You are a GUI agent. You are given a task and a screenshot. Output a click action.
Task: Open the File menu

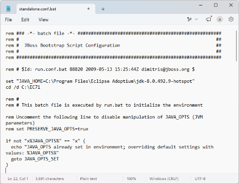coord(8,20)
